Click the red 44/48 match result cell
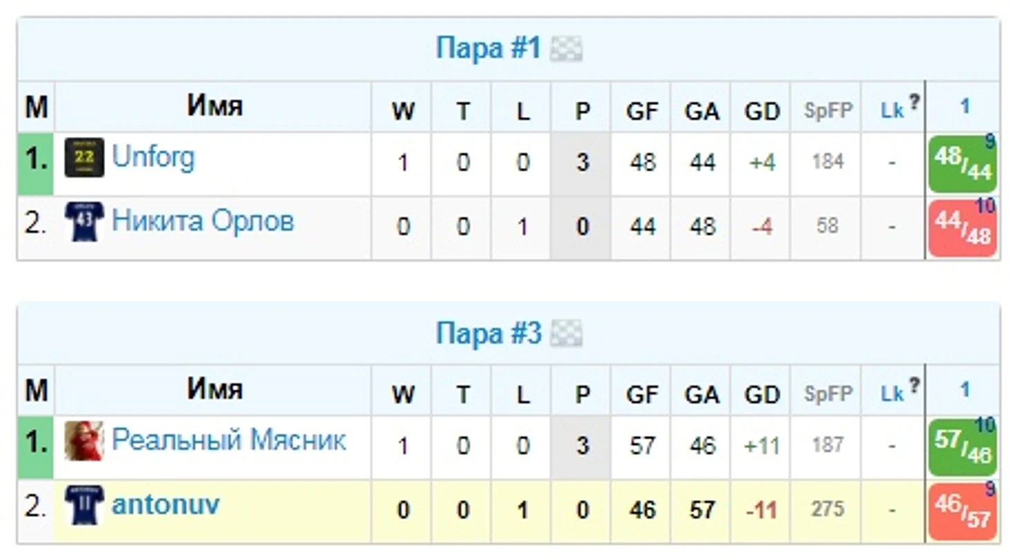This screenshot has width=1010, height=556. (x=962, y=228)
